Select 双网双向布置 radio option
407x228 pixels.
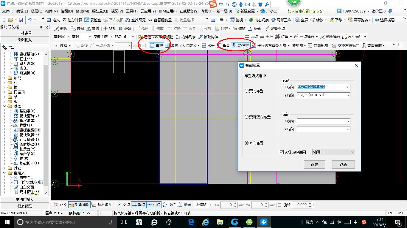point(257,117)
